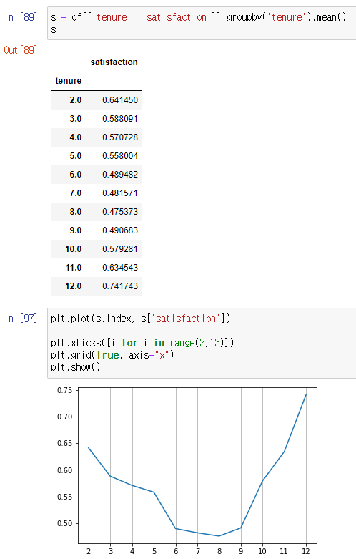The image size is (356, 559).
Task: Select satisfaction value 0.558004
Action: [120, 156]
